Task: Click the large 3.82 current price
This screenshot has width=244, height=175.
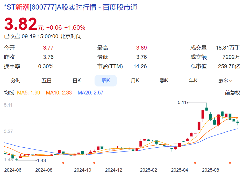Action: point(21,25)
